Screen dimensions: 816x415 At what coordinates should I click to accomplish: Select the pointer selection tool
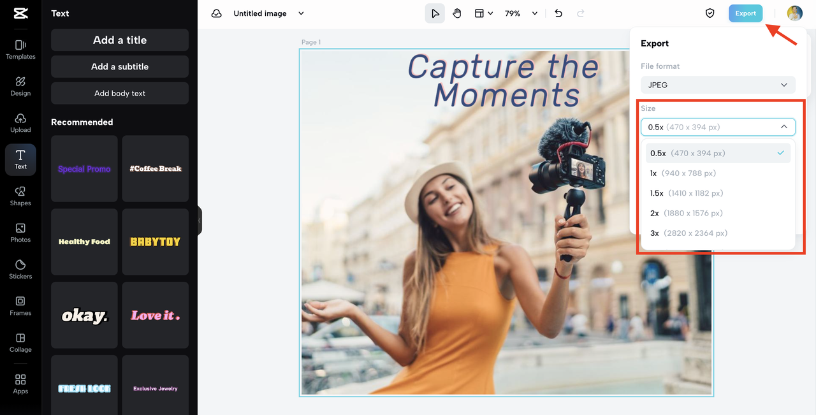[x=435, y=13]
